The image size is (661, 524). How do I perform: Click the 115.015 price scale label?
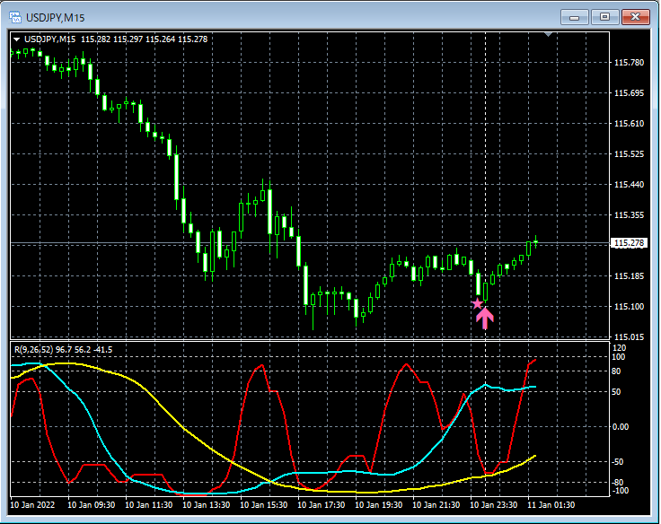click(629, 337)
